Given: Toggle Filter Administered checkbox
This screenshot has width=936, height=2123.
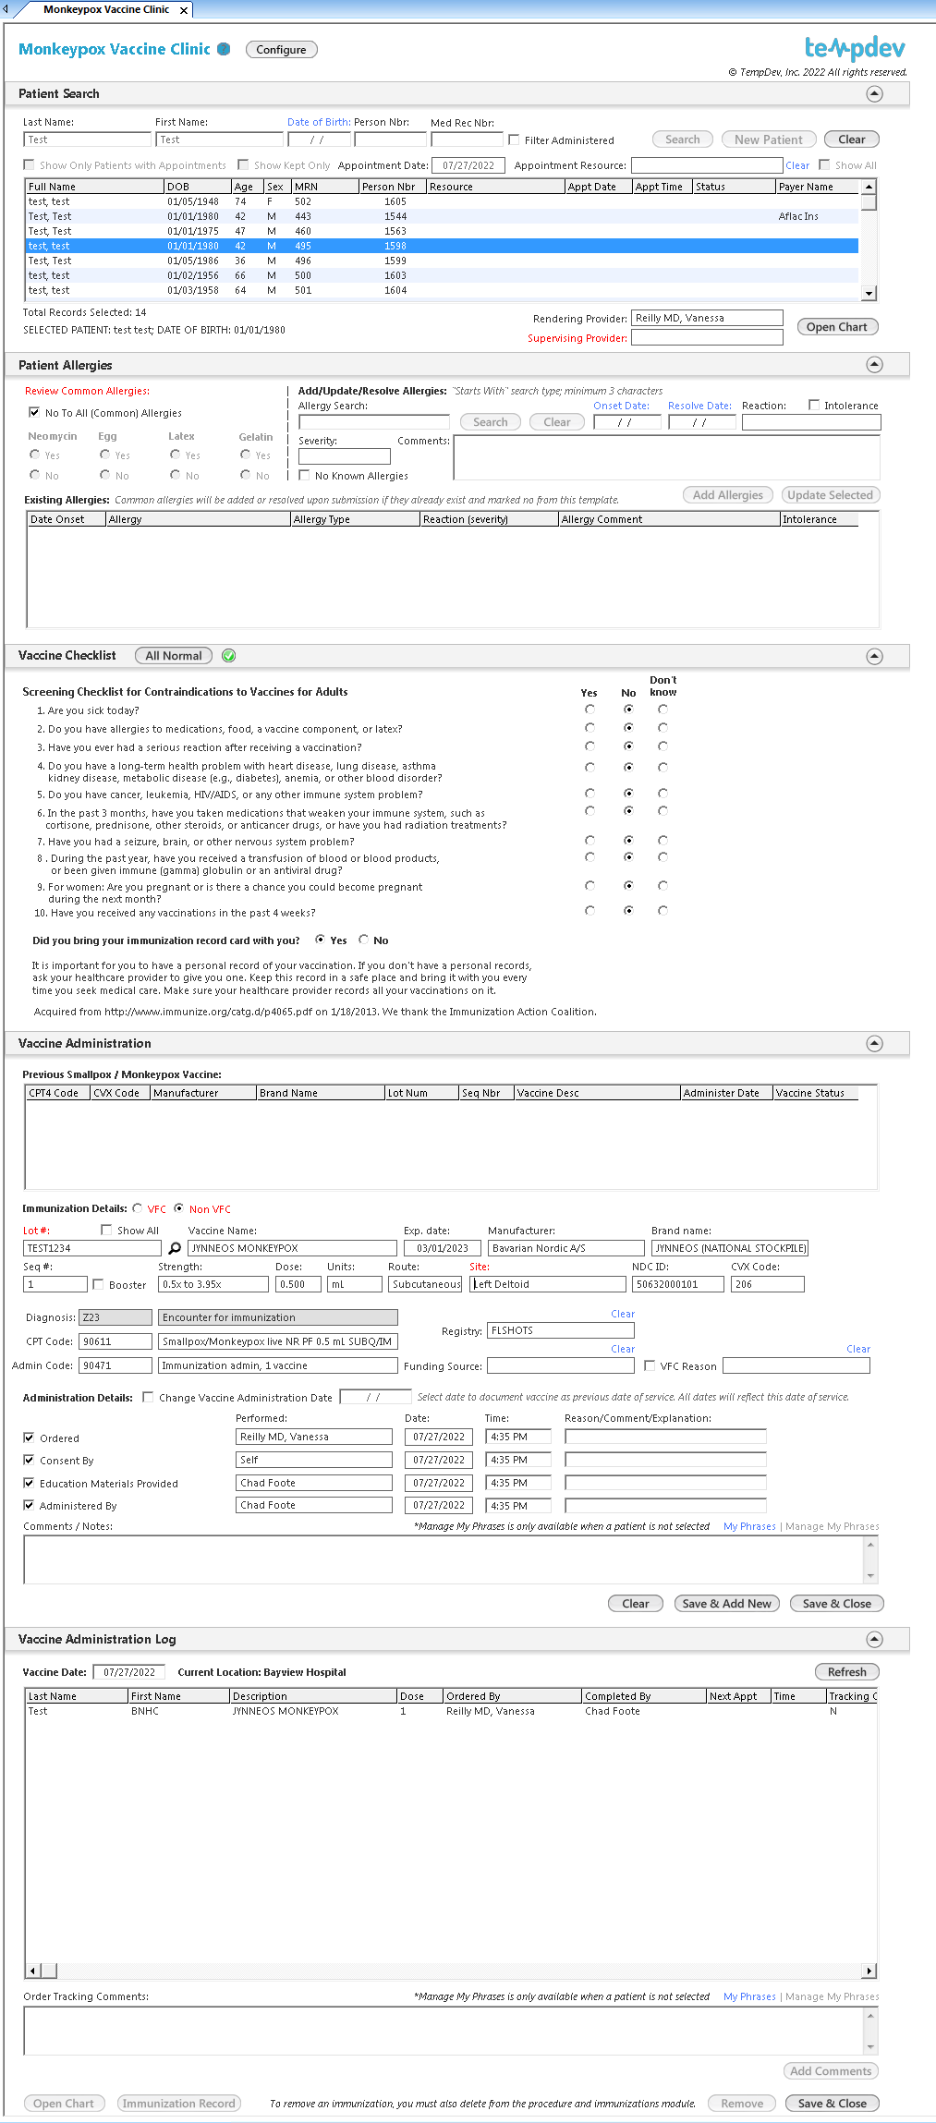Looking at the screenshot, I should 515,140.
